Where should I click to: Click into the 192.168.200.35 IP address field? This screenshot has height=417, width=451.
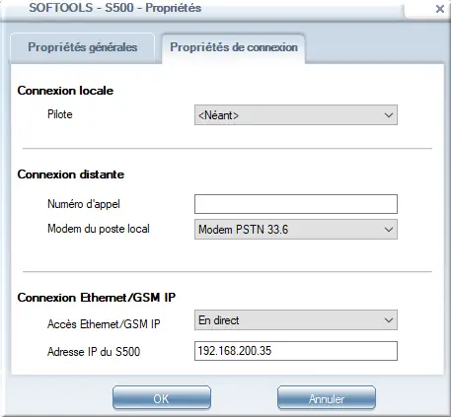pyautogui.click(x=296, y=351)
